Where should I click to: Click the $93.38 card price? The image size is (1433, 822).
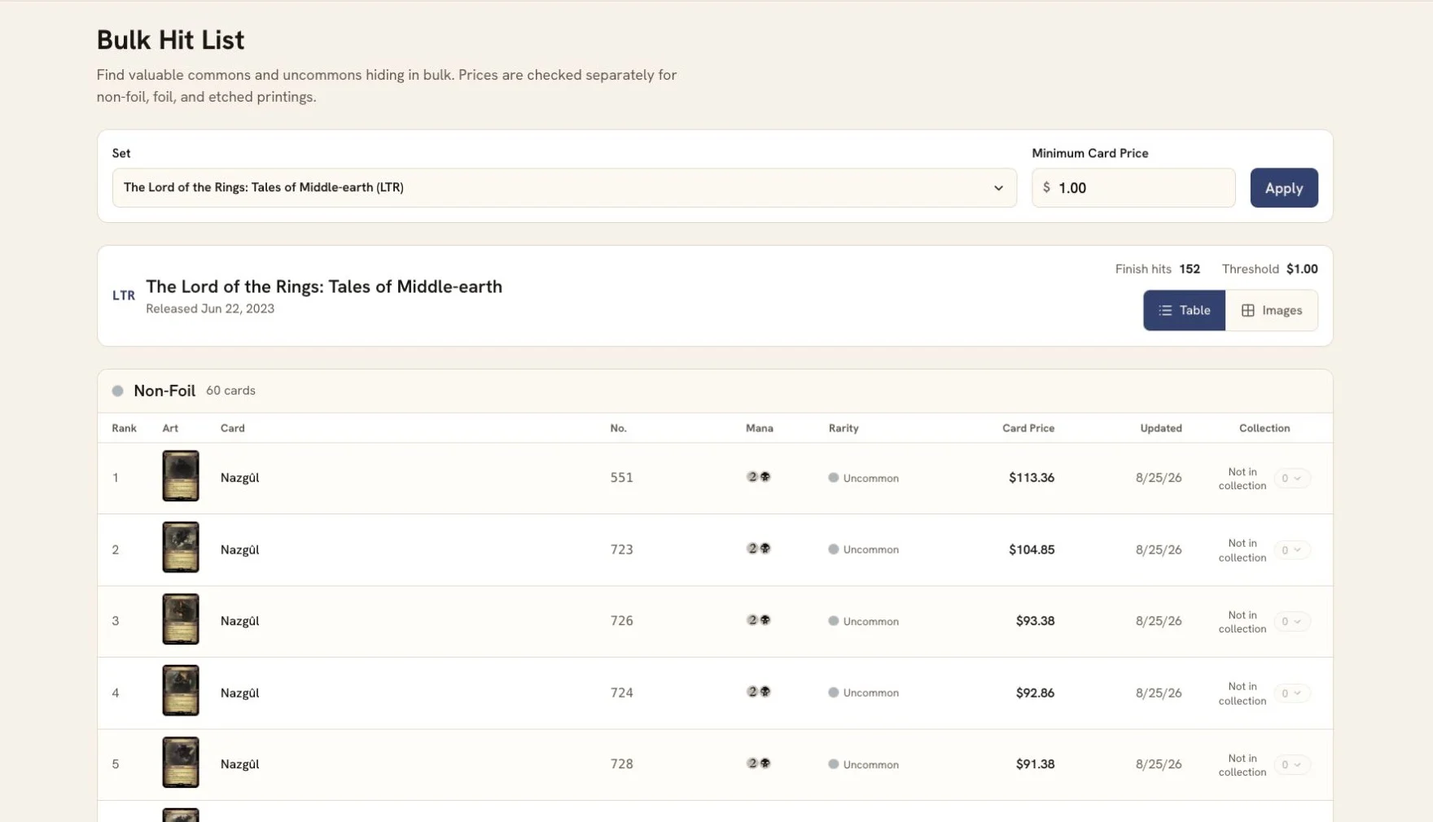coord(1035,621)
